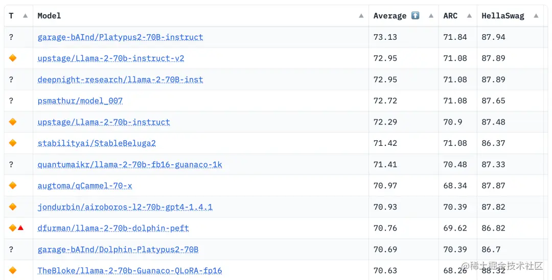The image size is (552, 280).
Task: Select HellaSwag value 87.65
Action: [494, 101]
